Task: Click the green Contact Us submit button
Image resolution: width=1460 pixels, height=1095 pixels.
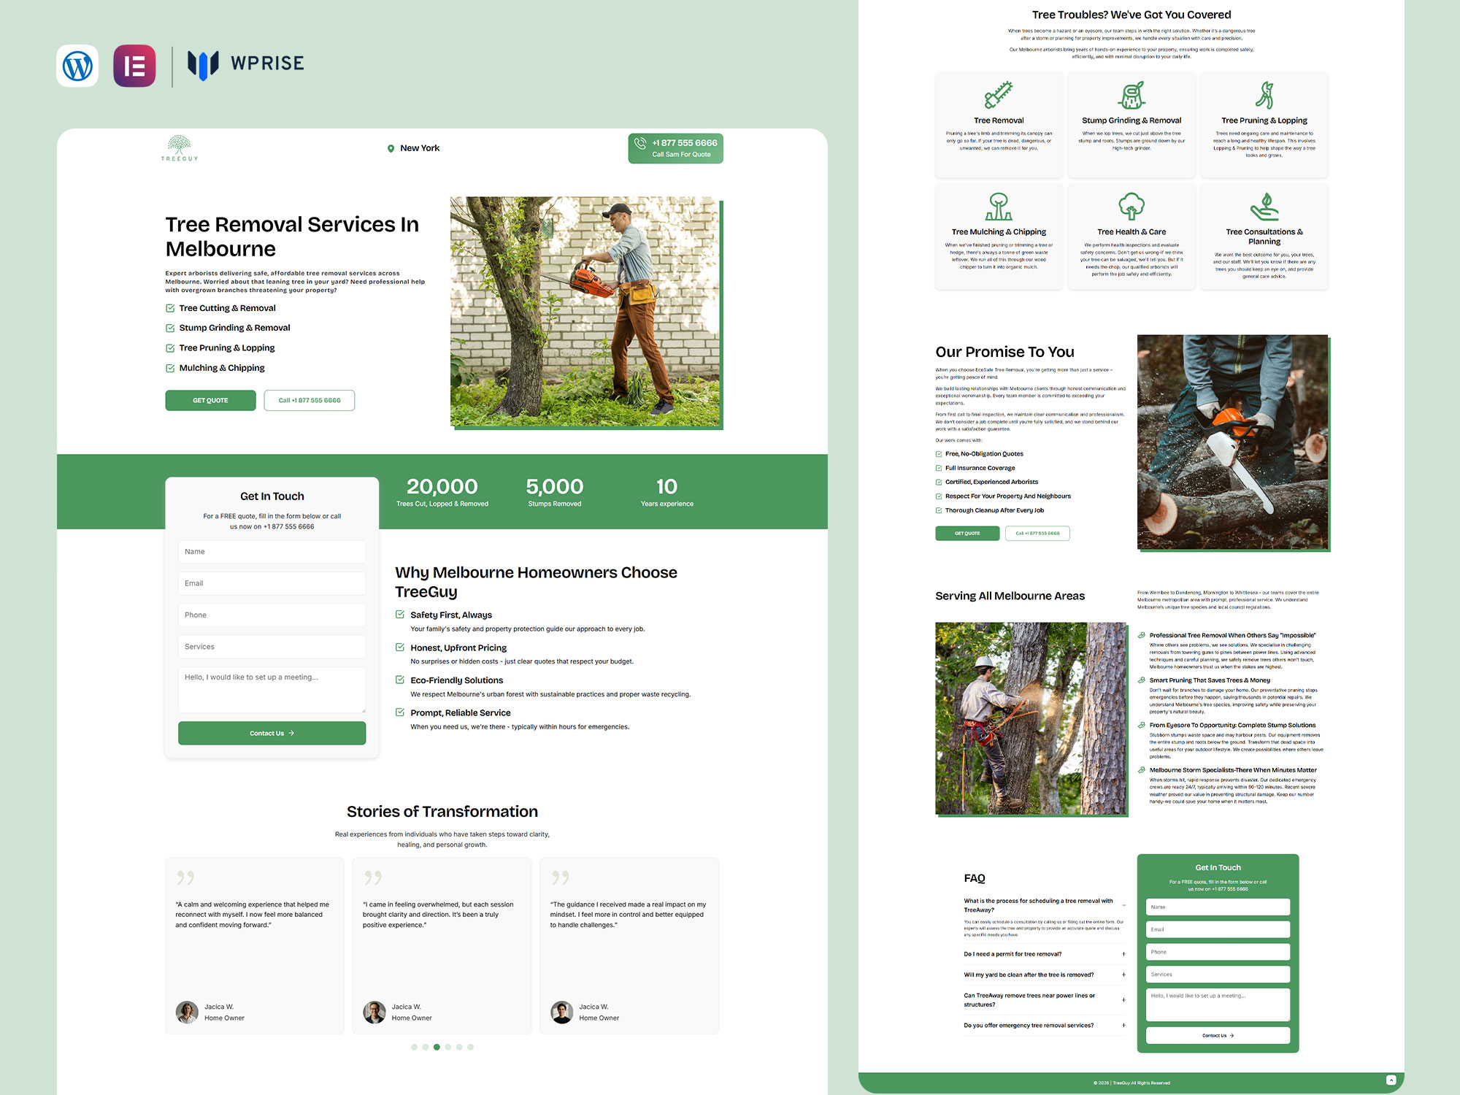Action: click(x=272, y=733)
